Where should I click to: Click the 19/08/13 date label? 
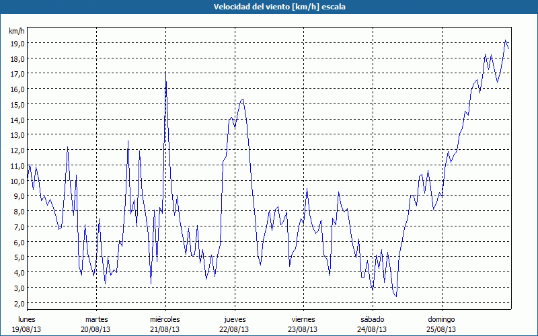(27, 329)
